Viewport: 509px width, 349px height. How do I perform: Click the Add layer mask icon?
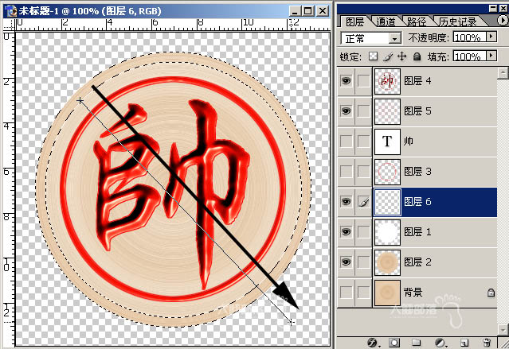[394, 342]
